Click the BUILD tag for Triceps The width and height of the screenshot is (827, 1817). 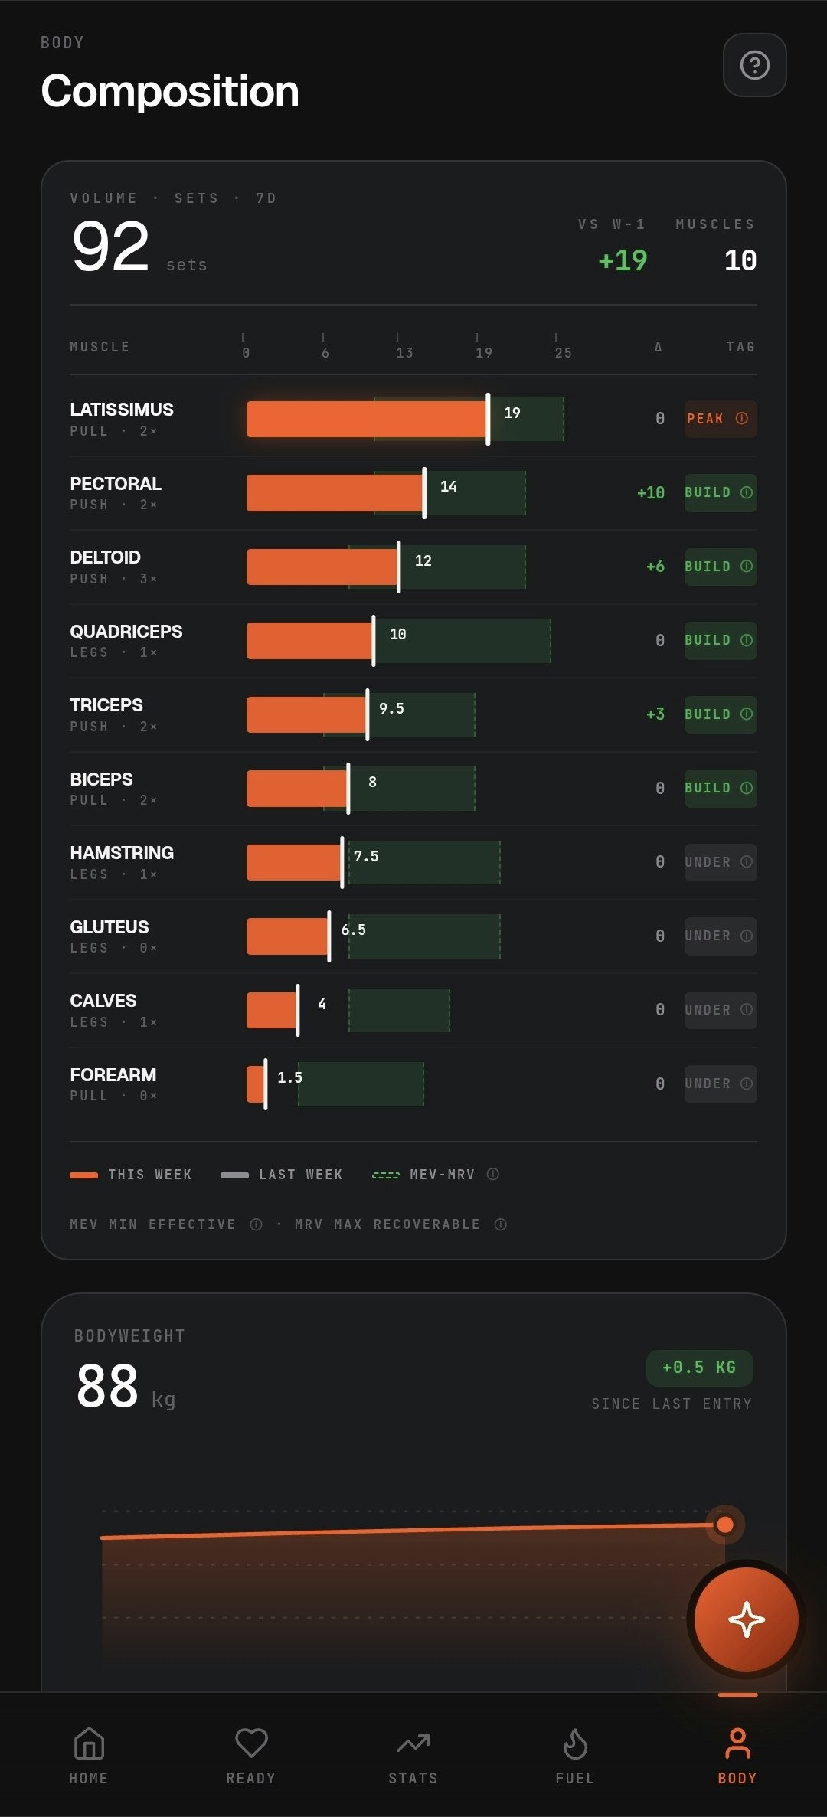pos(721,714)
